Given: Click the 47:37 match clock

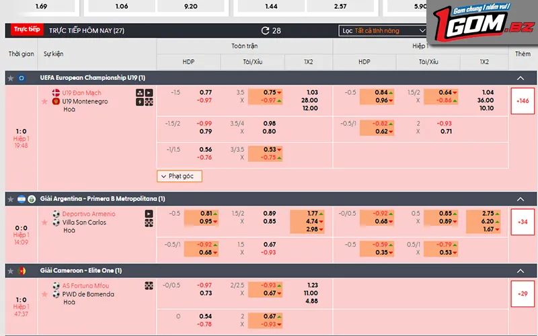Looking at the screenshot, I should coord(21,314).
